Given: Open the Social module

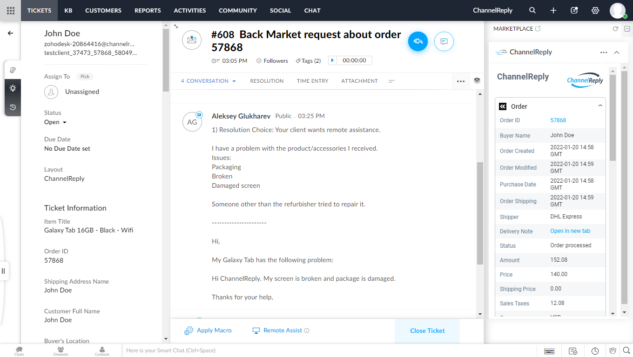Looking at the screenshot, I should pyautogui.click(x=281, y=10).
